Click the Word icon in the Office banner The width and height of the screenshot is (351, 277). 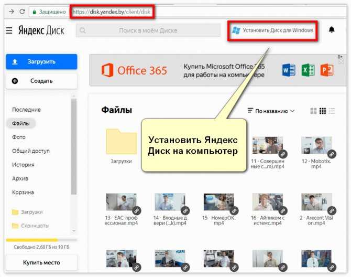pos(289,70)
